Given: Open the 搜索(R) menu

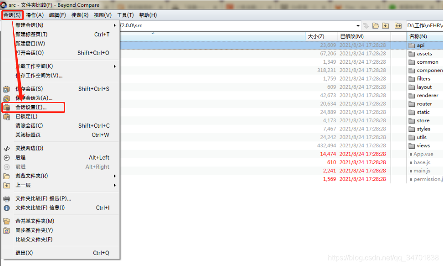Looking at the screenshot, I should tap(80, 15).
